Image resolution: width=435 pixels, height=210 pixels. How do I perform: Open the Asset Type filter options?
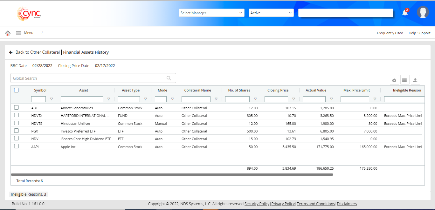146,99
